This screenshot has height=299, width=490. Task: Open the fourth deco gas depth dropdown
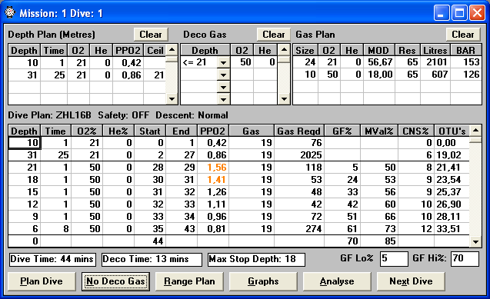pyautogui.click(x=223, y=99)
